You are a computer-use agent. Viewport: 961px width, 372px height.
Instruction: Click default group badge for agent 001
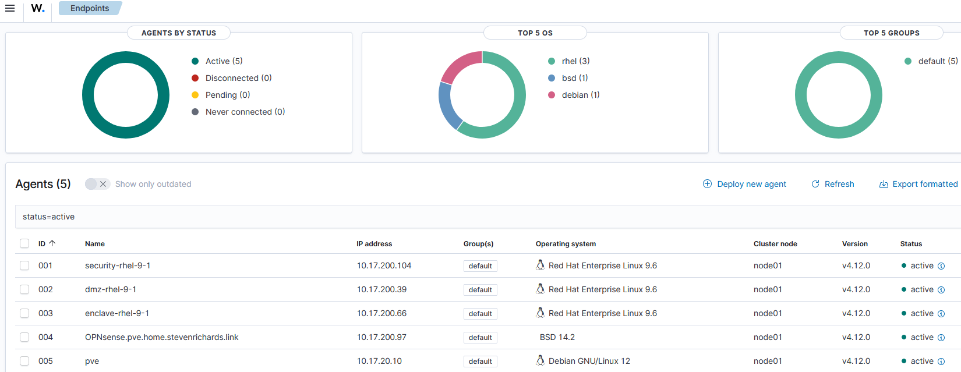click(x=480, y=266)
